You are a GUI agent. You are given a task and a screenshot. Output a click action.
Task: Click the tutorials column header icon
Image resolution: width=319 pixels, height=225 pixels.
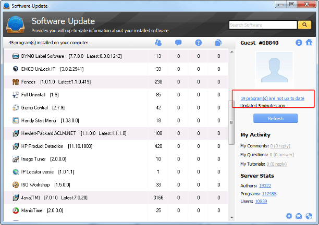point(218,43)
